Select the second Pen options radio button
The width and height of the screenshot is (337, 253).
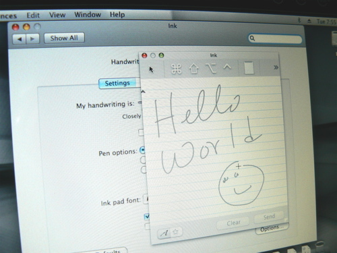143,160
